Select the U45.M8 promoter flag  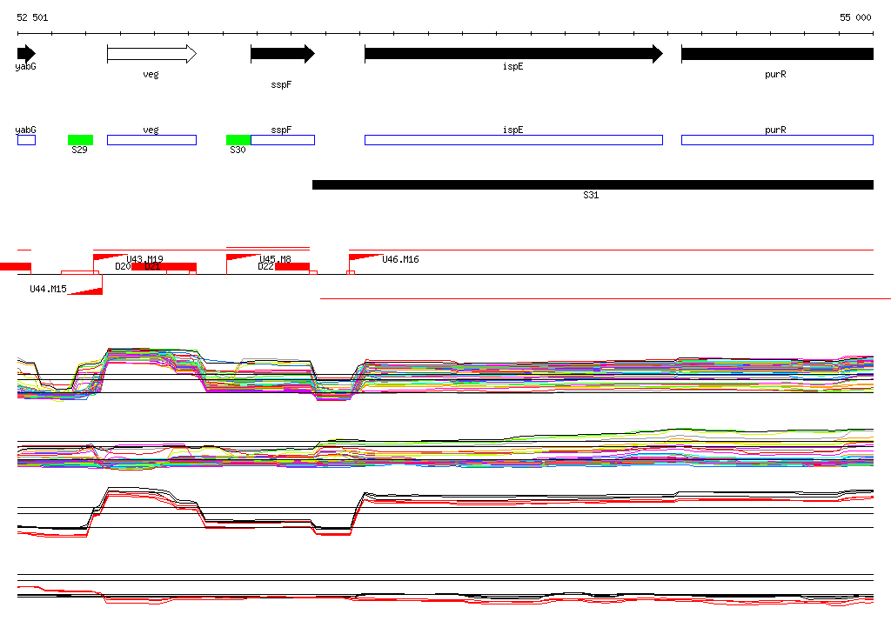(x=244, y=257)
